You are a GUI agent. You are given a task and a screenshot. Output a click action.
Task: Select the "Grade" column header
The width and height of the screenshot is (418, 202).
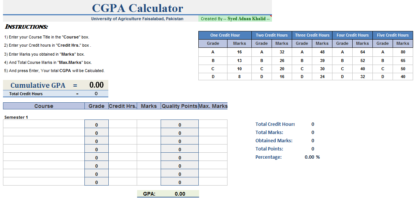click(x=96, y=106)
